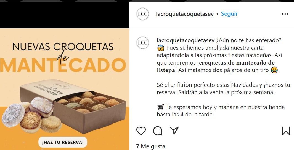The height and width of the screenshot is (150, 294).
Task: Share post with paper plane icon
Action: pyautogui.click(x=174, y=130)
